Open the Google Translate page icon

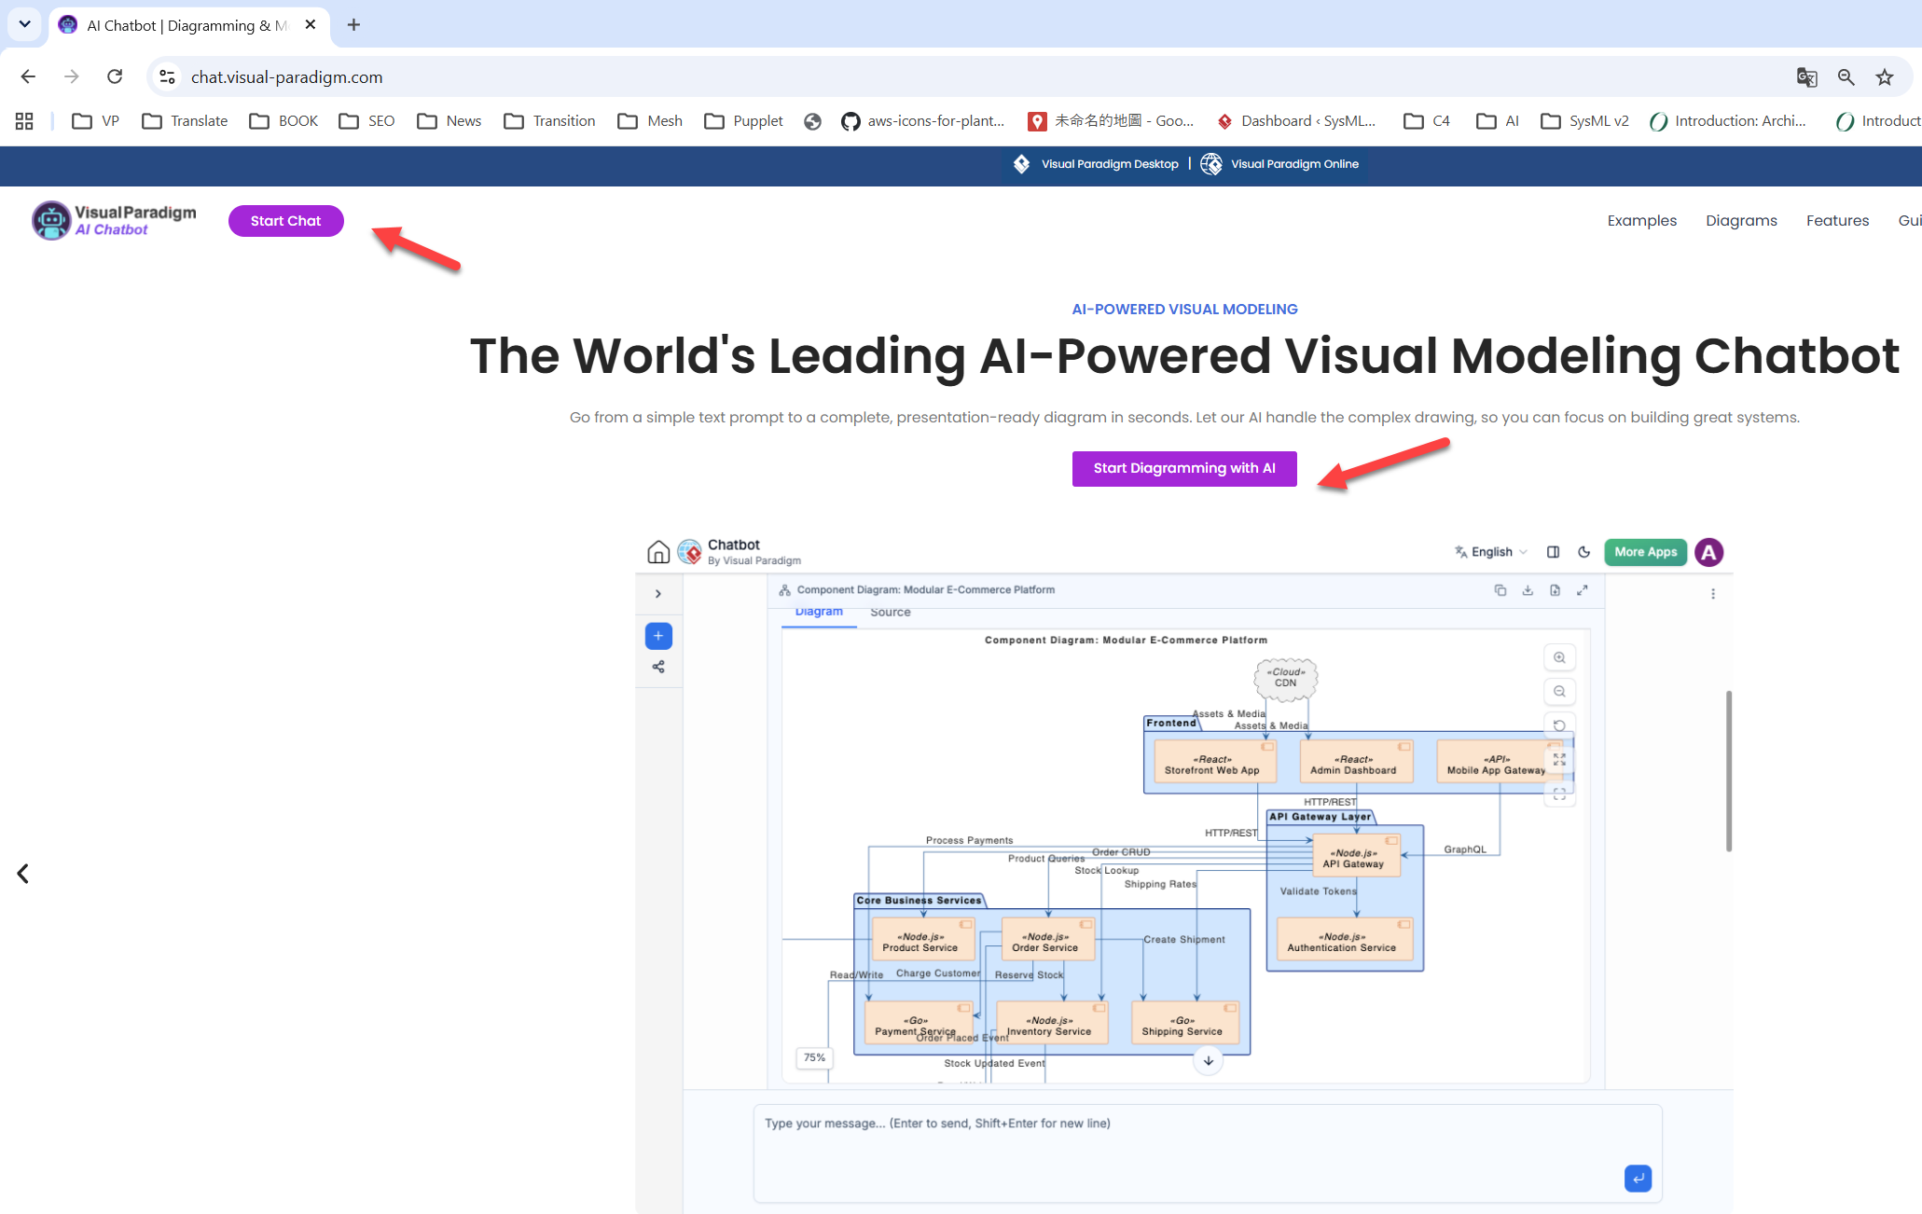coord(1806,76)
